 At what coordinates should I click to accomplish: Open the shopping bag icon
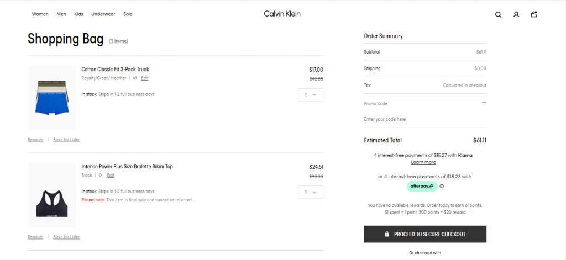click(x=533, y=14)
